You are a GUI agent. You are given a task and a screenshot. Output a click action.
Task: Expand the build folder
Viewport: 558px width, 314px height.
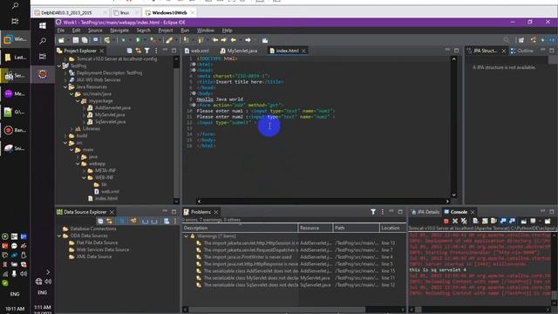tap(65, 136)
